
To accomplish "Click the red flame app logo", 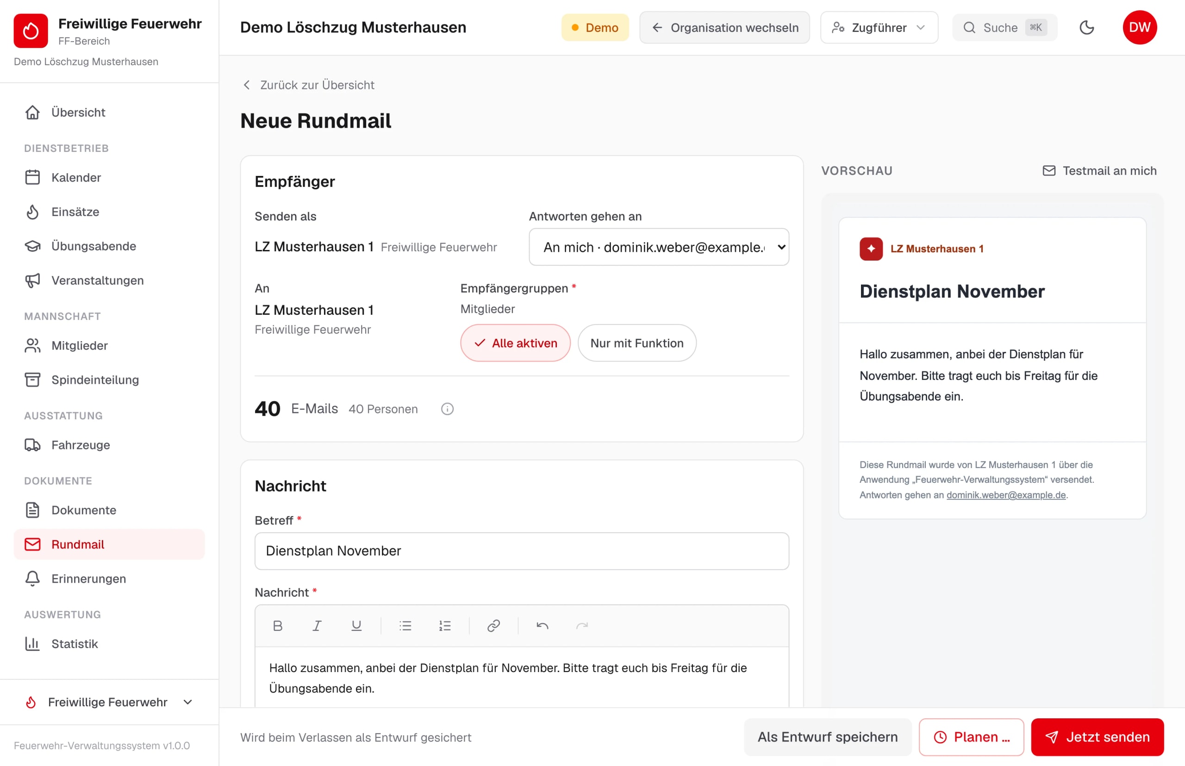I will [31, 31].
